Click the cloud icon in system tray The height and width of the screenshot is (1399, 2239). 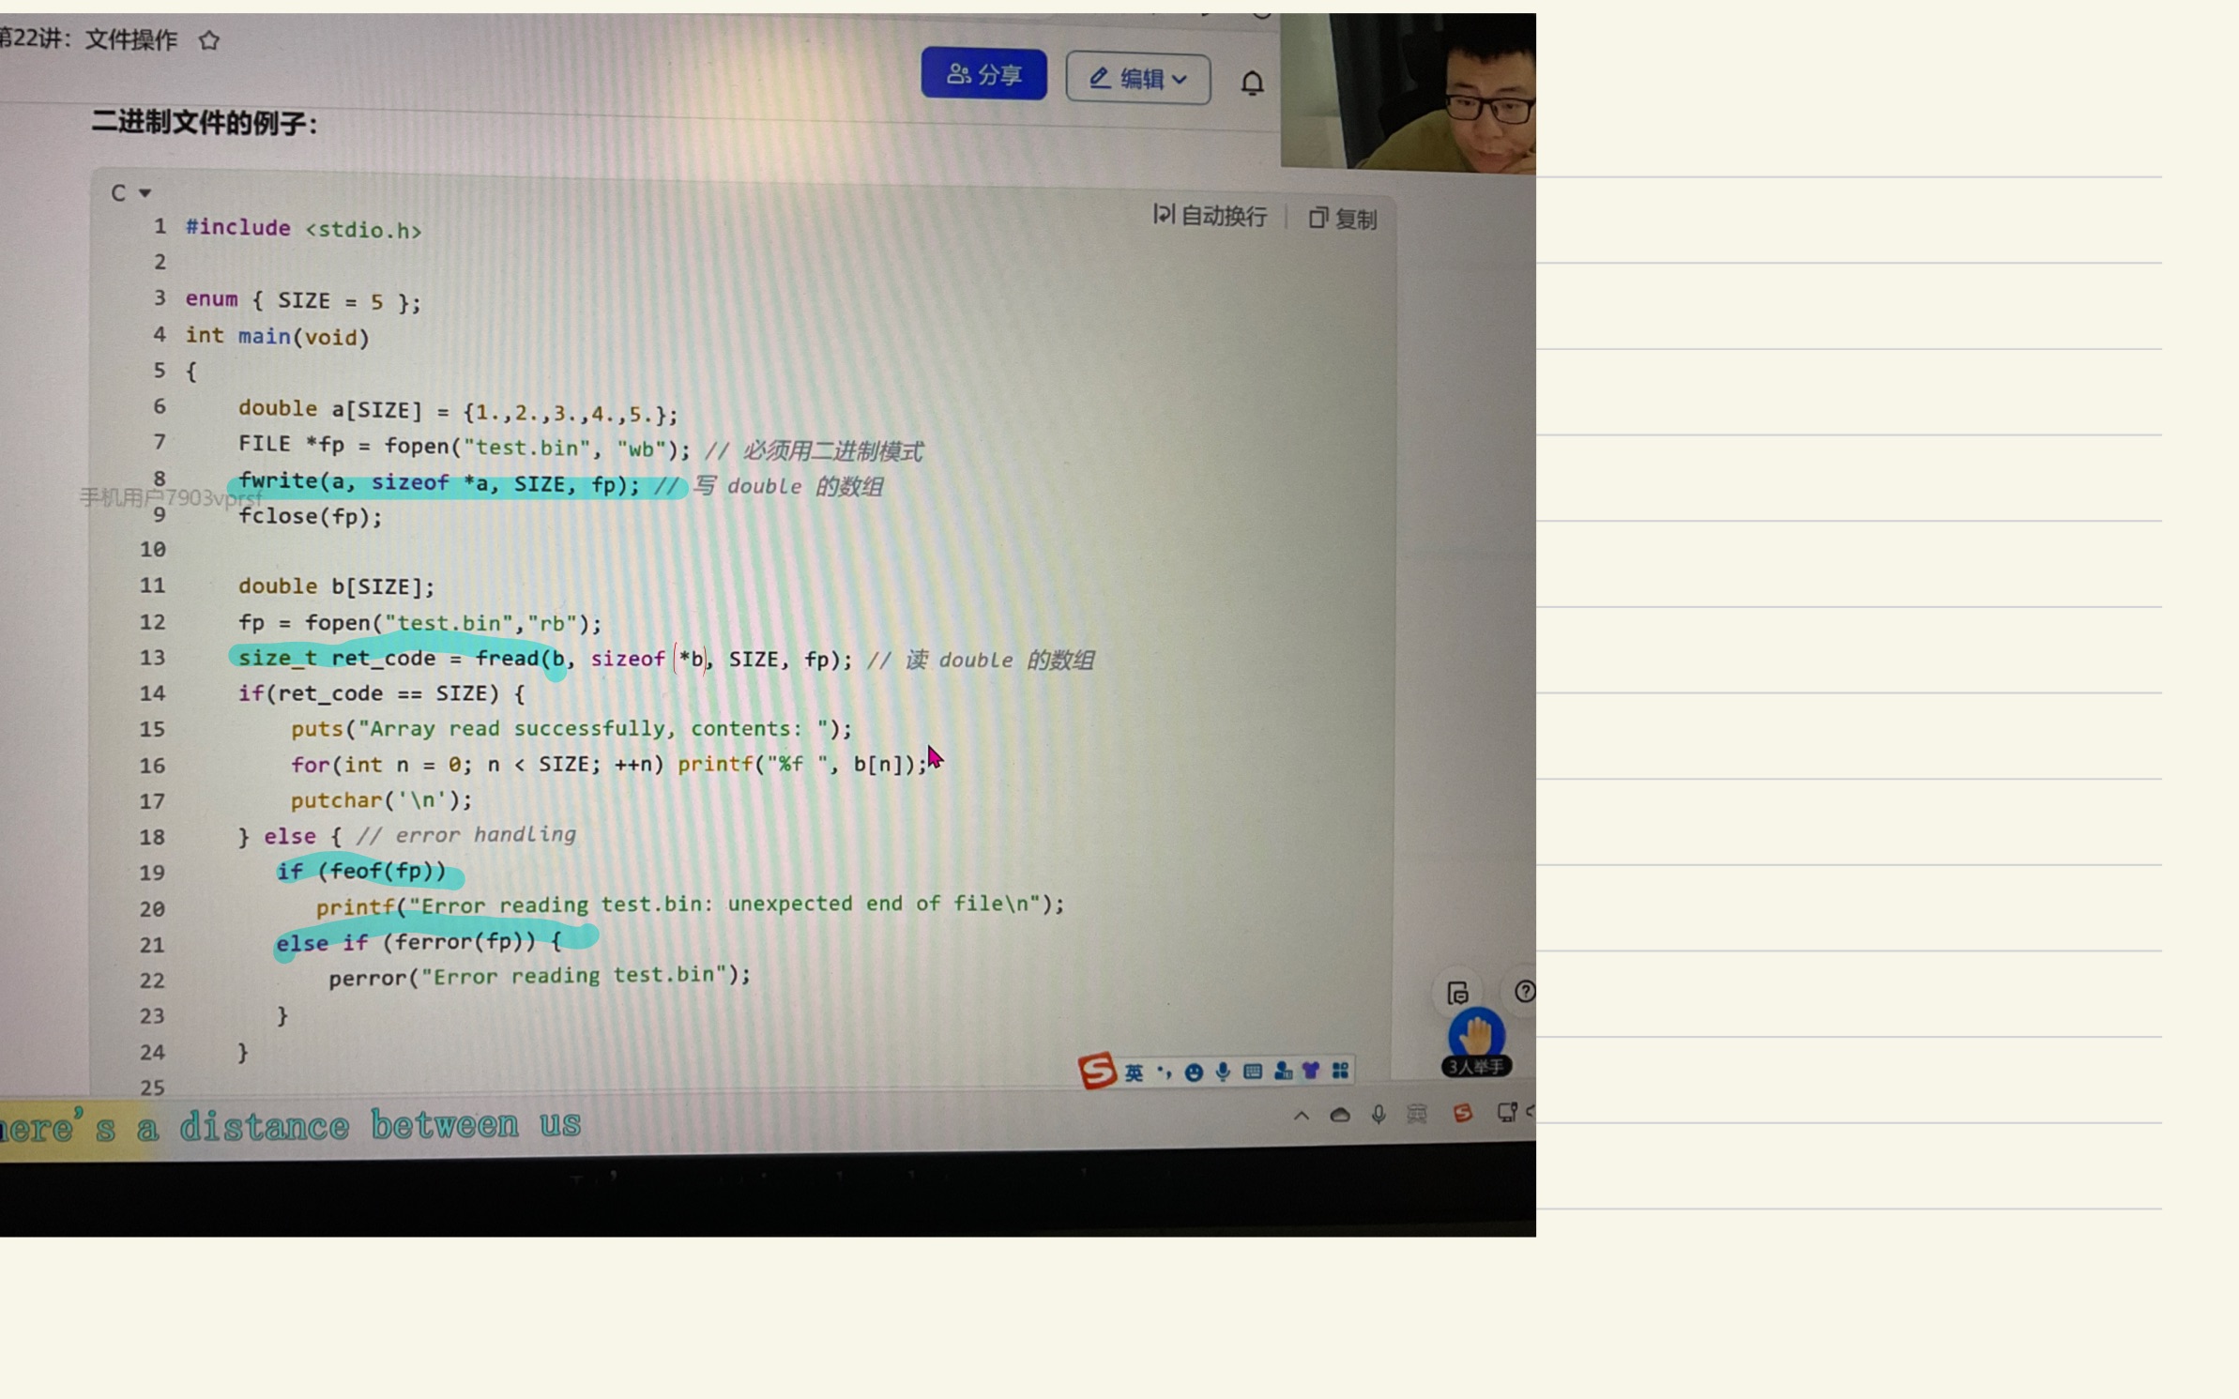click(x=1340, y=1115)
